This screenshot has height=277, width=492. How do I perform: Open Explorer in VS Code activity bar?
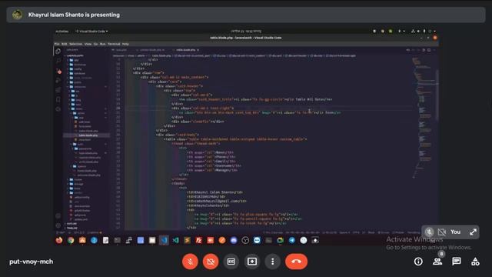point(58,52)
